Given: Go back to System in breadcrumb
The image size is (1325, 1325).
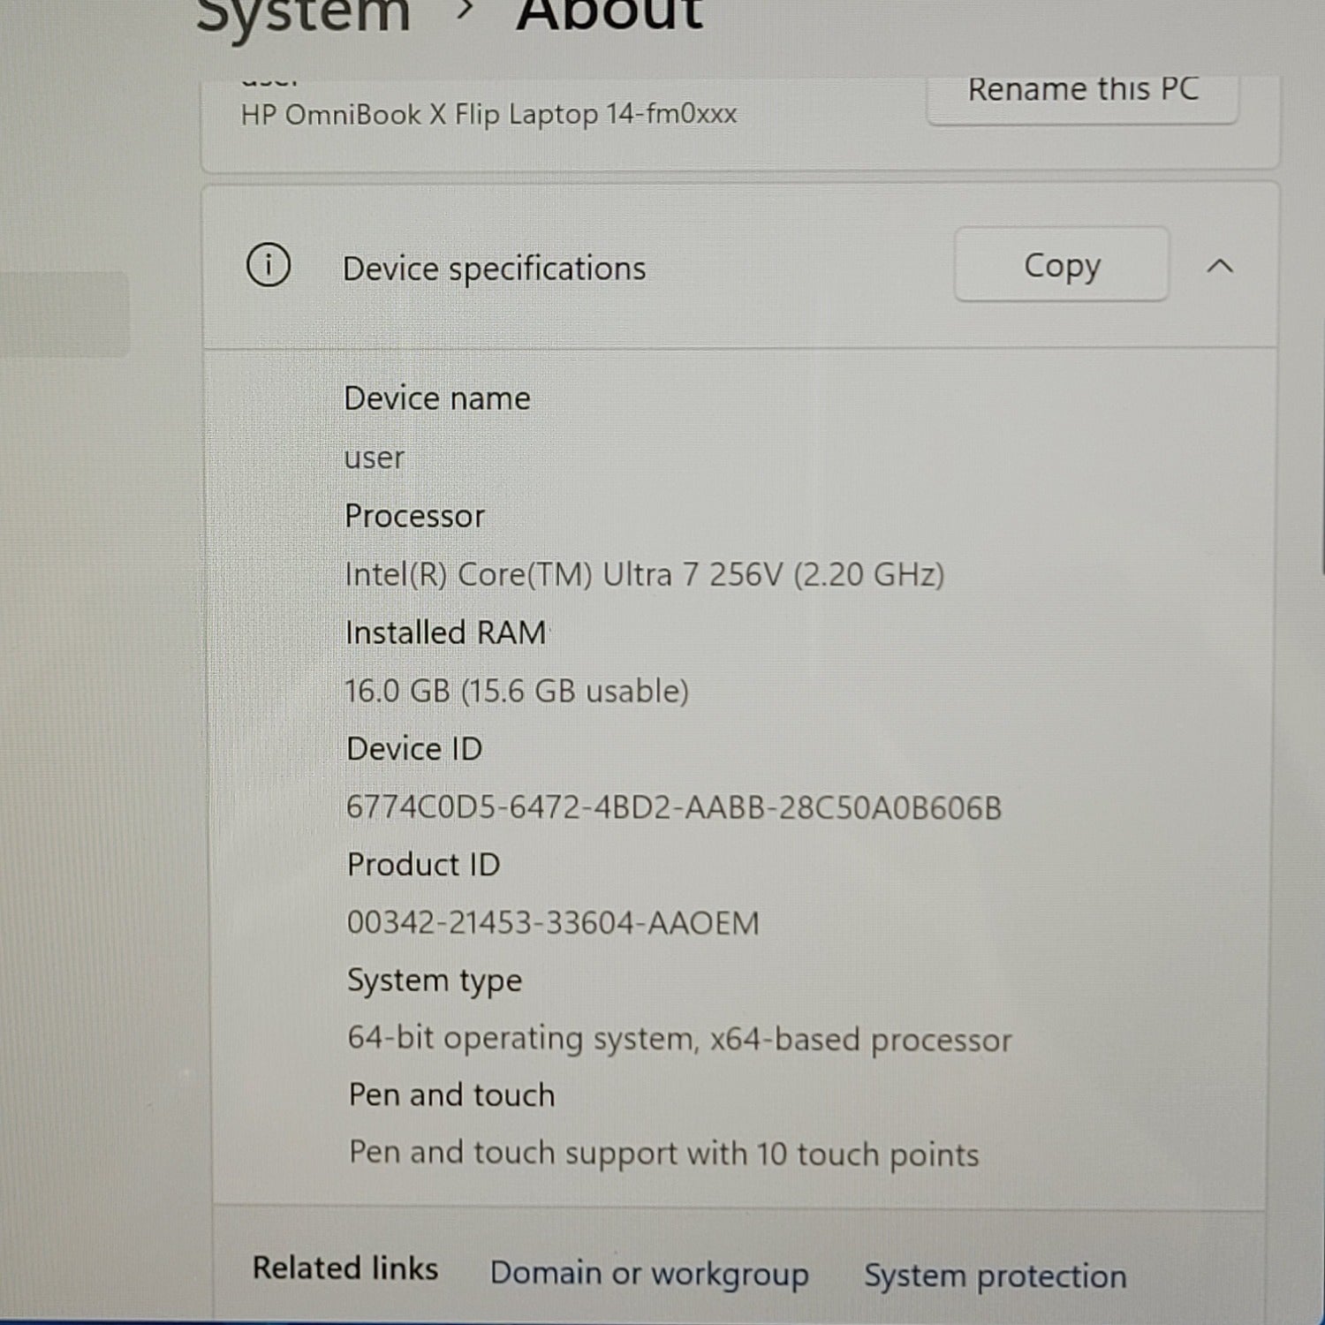Looking at the screenshot, I should click(x=303, y=16).
